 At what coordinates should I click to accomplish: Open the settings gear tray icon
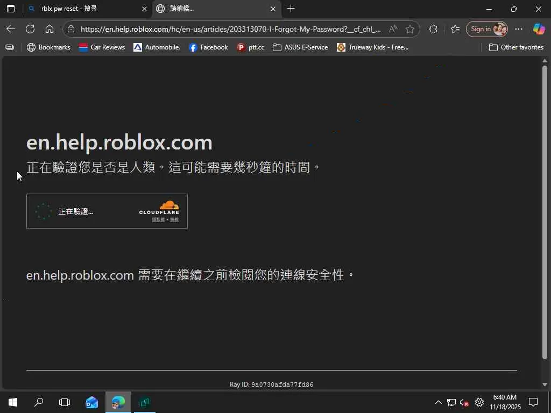479,402
